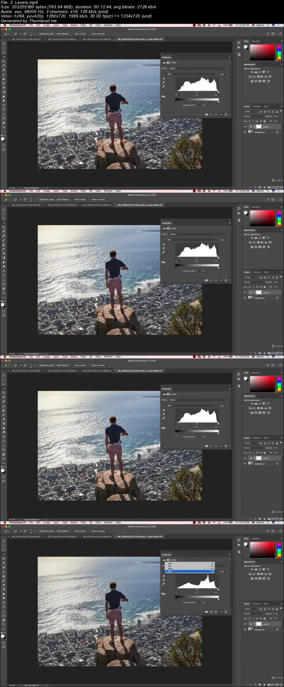Open the Fill dropdown in the 10:10 frame Layers

(x=280, y=618)
